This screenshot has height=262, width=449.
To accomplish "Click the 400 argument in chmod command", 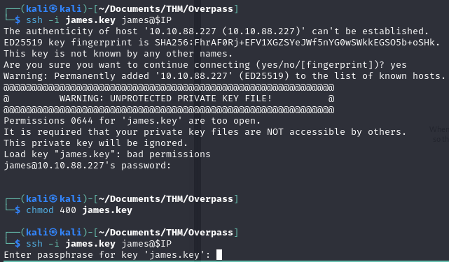I will point(68,210).
